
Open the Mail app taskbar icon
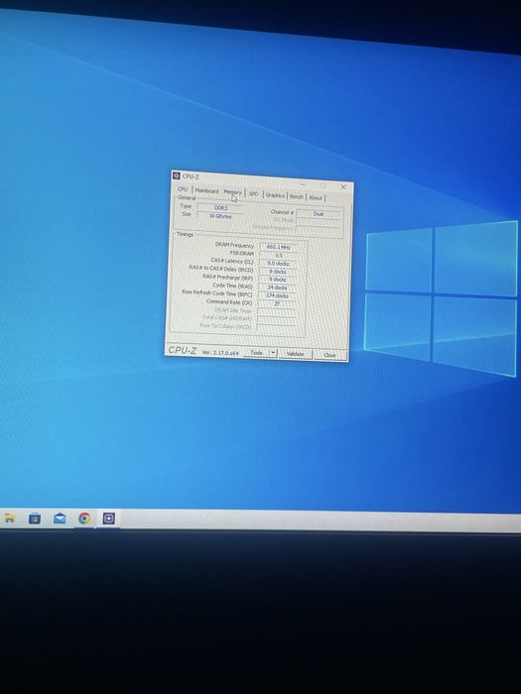tap(60, 518)
